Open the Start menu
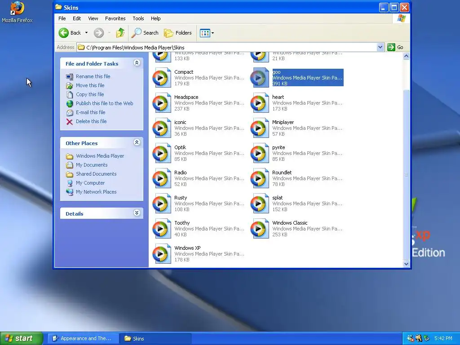This screenshot has height=345, width=460. click(x=21, y=338)
